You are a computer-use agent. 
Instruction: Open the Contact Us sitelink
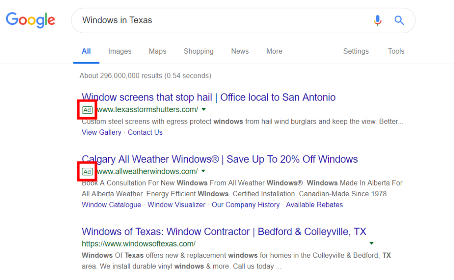click(145, 132)
